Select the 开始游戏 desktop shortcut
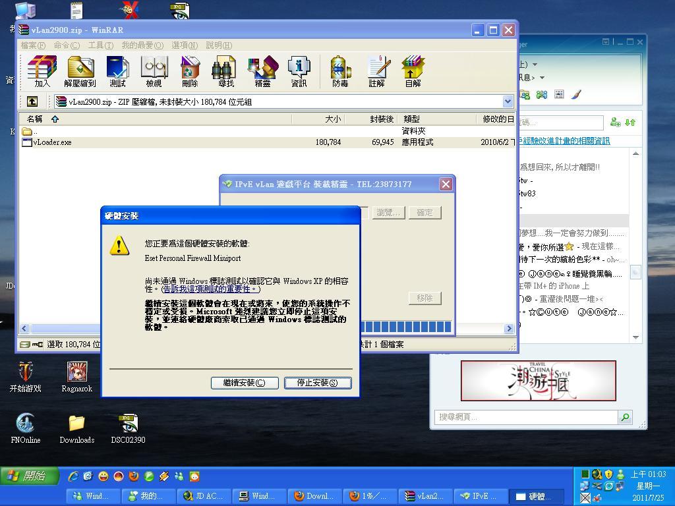The image size is (675, 506). tap(26, 378)
